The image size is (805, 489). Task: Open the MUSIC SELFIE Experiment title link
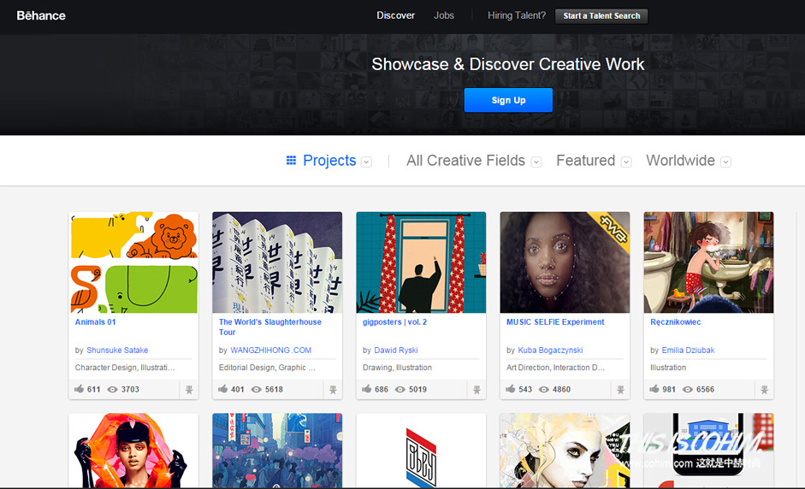tap(555, 322)
